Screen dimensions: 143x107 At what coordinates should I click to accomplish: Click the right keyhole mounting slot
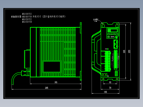117,25
